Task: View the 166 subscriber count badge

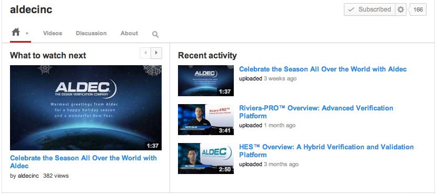Action: point(418,9)
